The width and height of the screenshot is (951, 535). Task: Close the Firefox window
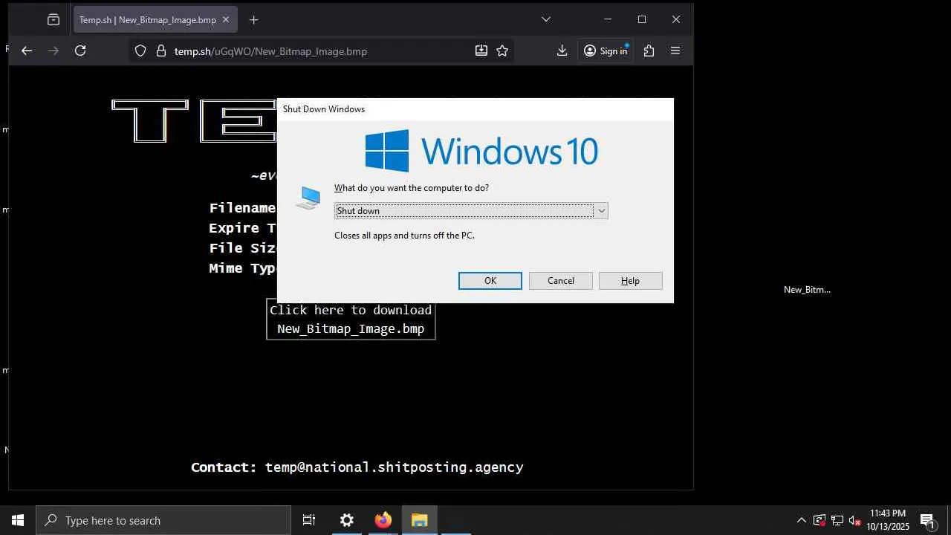pyautogui.click(x=676, y=19)
